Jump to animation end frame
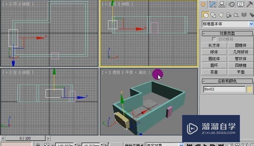 [x=221, y=145]
